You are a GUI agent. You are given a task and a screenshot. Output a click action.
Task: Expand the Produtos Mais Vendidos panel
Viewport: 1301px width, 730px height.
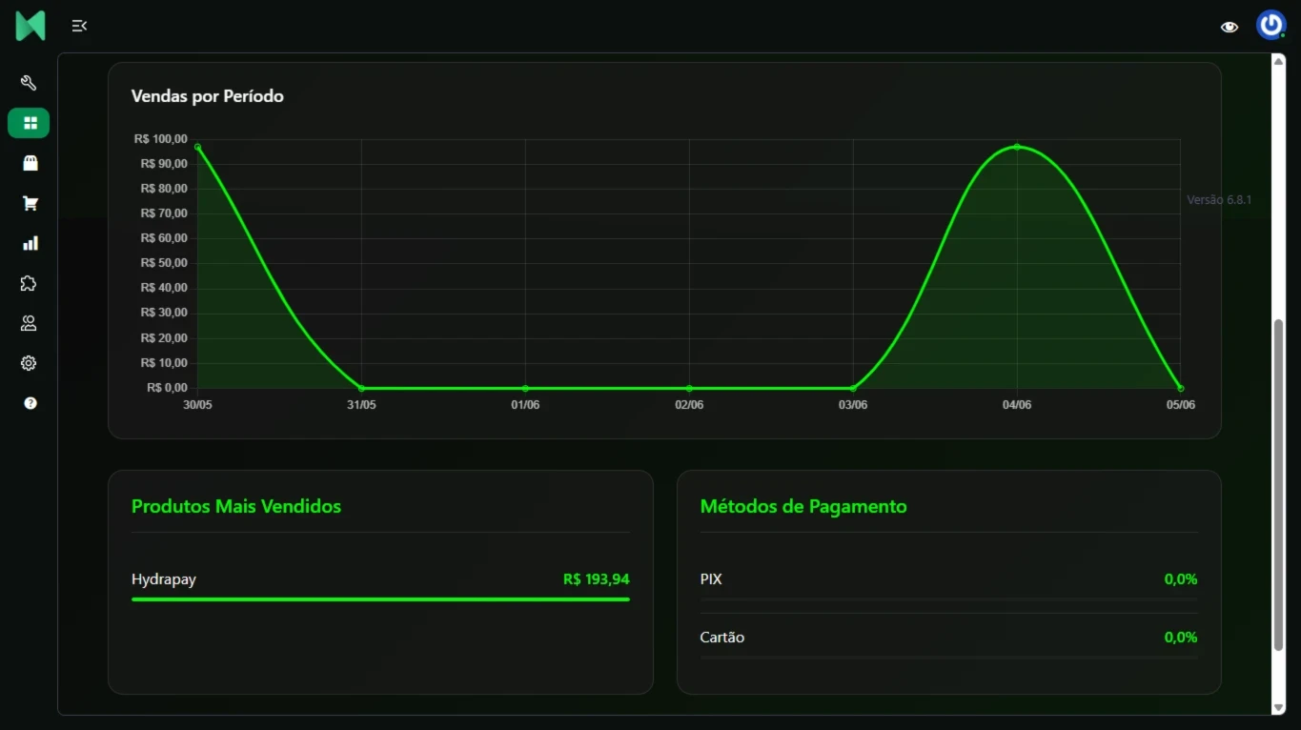(x=235, y=506)
